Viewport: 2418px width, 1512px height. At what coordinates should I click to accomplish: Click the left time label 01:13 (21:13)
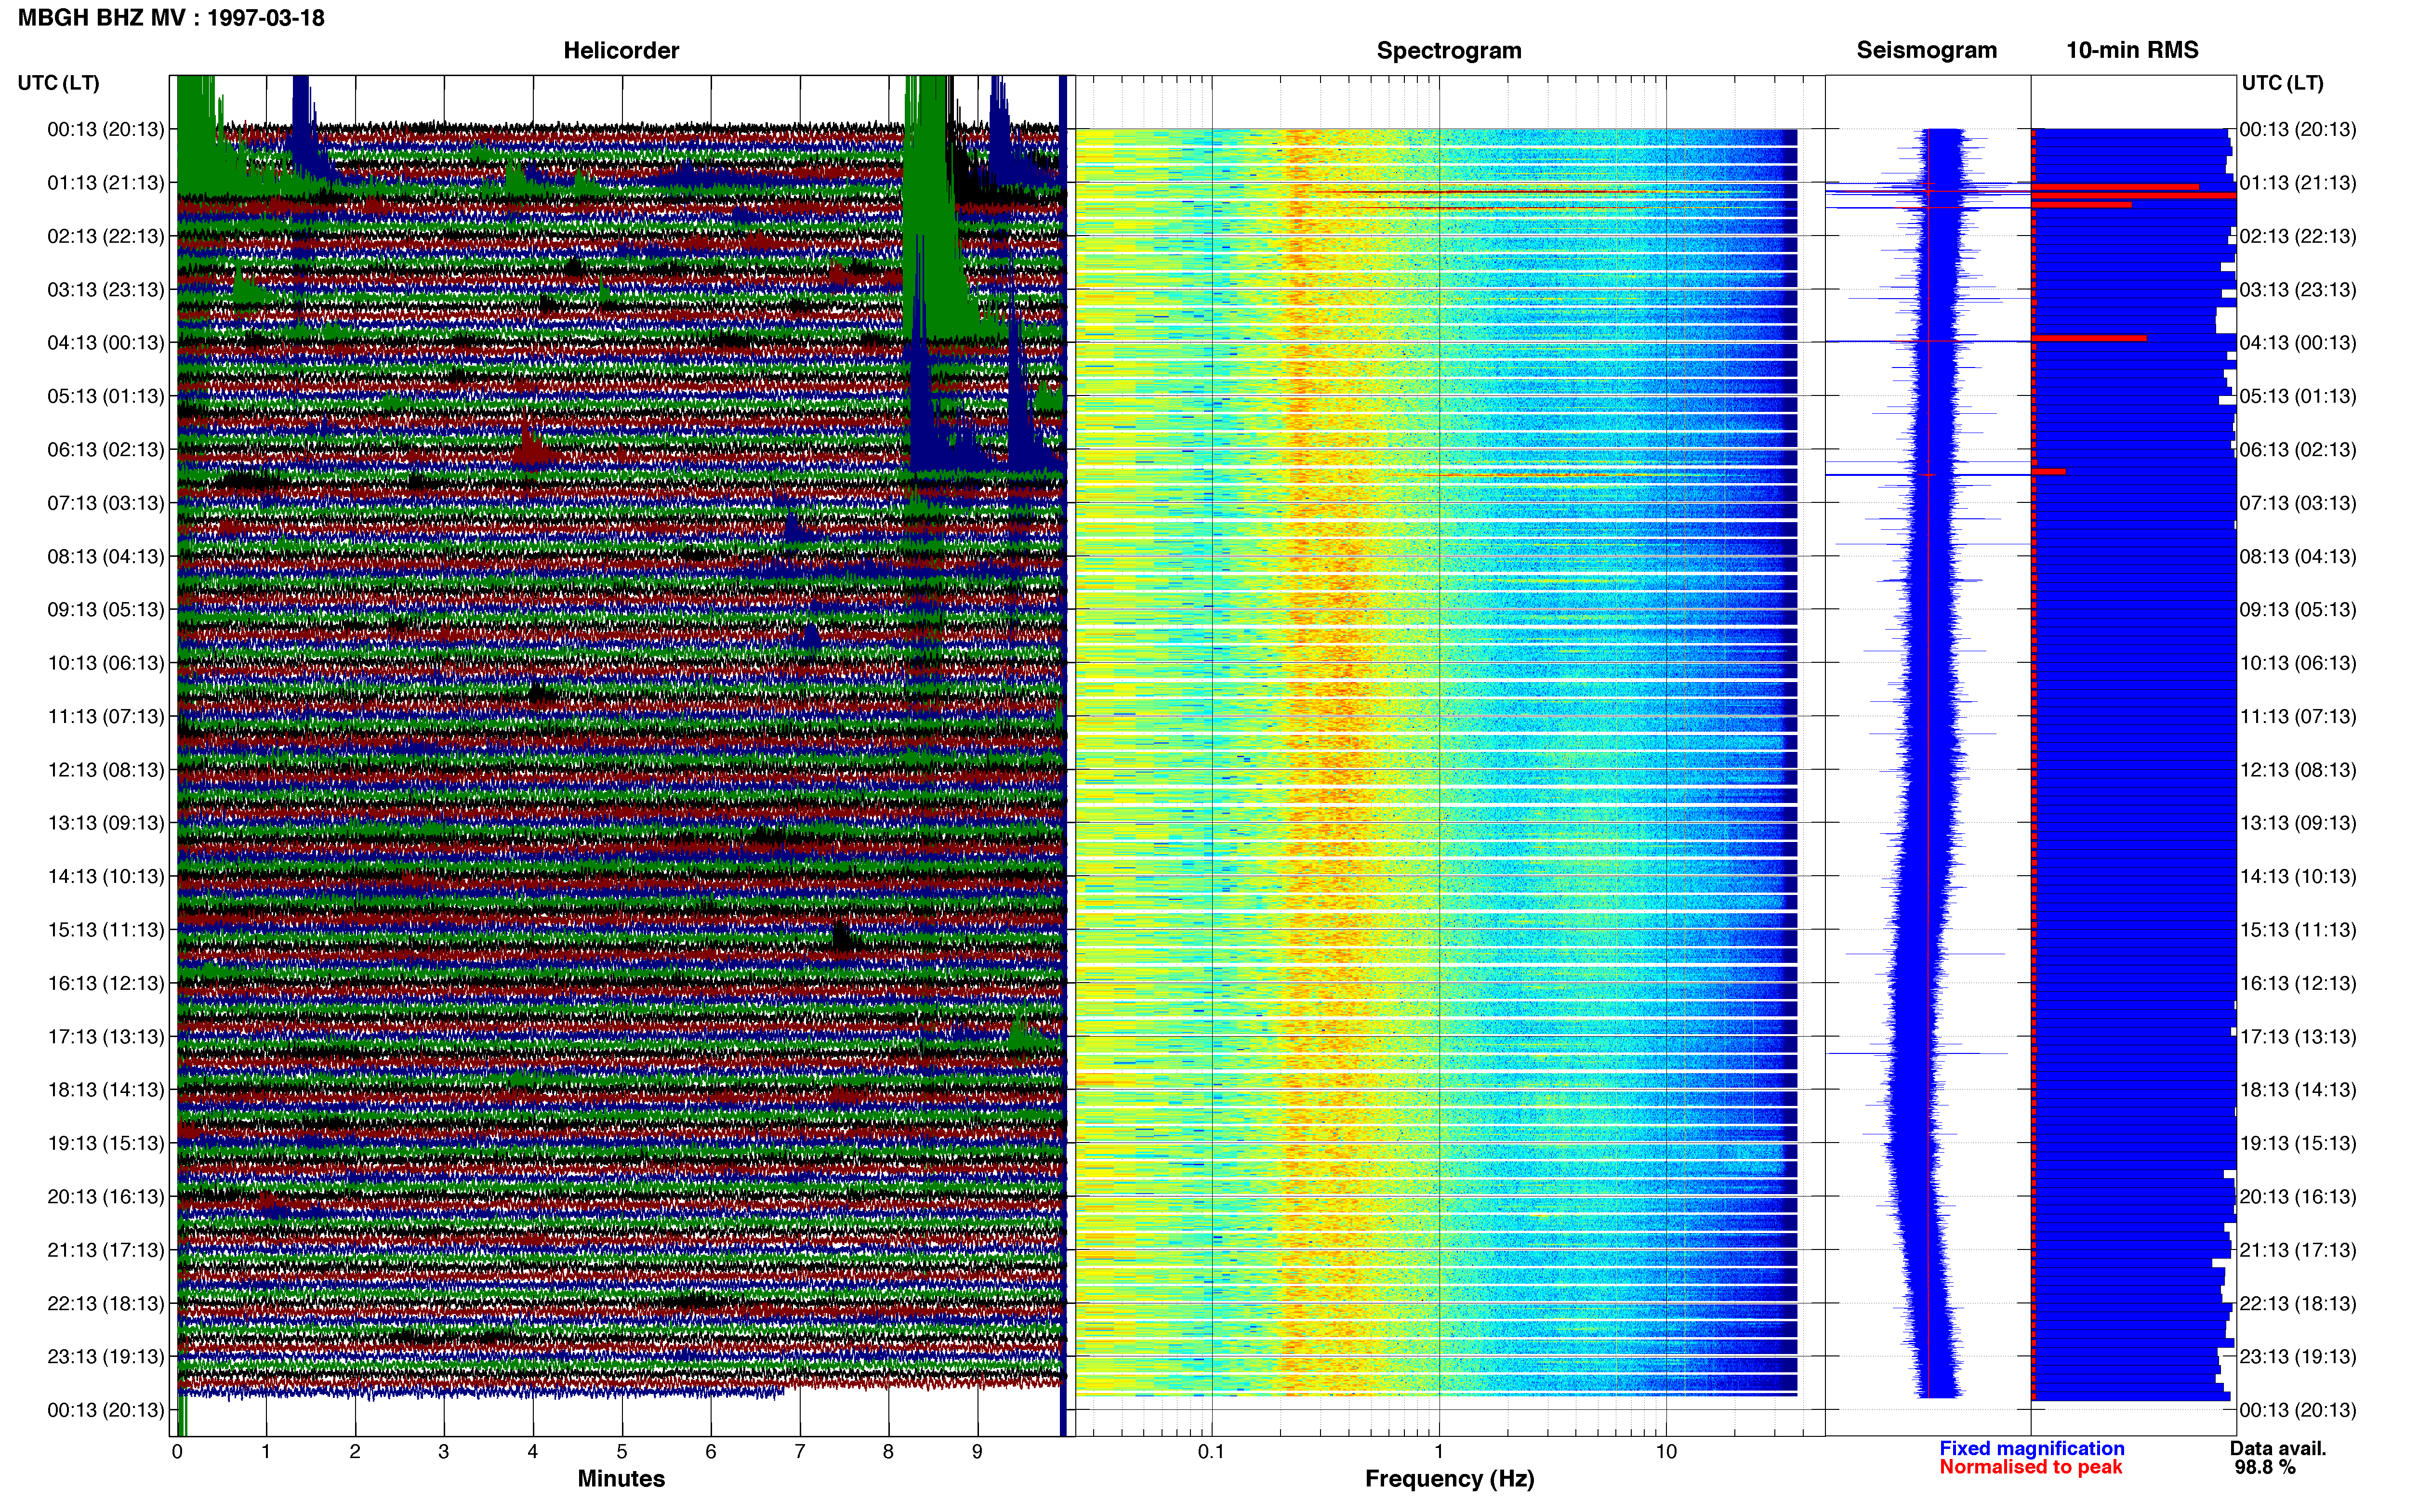[x=105, y=183]
